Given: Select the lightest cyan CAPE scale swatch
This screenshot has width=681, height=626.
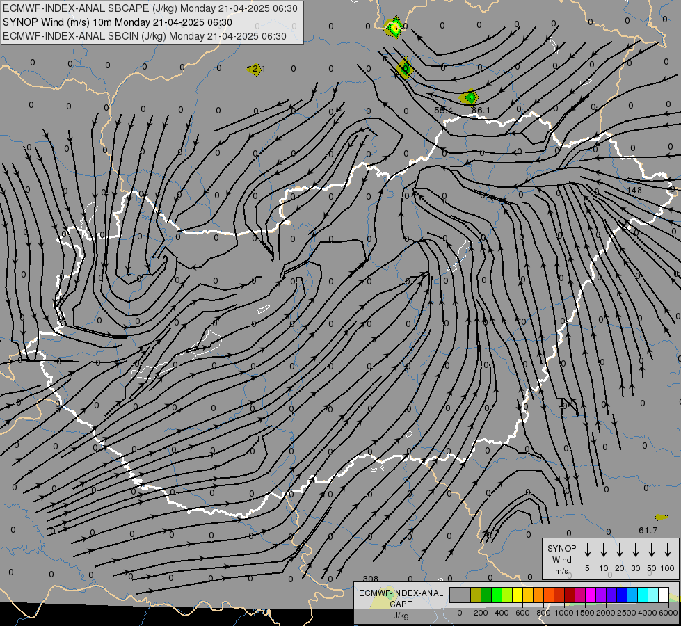Looking at the screenshot, I should pos(654,595).
